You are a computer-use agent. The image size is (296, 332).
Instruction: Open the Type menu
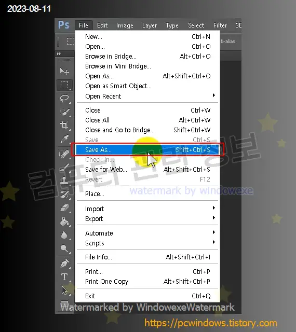172,25
